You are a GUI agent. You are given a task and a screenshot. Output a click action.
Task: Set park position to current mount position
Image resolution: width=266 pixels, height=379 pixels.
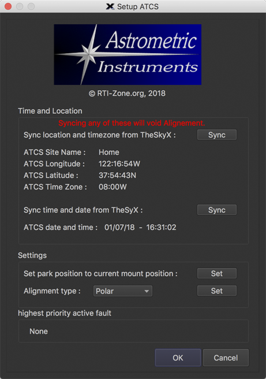pyautogui.click(x=217, y=273)
